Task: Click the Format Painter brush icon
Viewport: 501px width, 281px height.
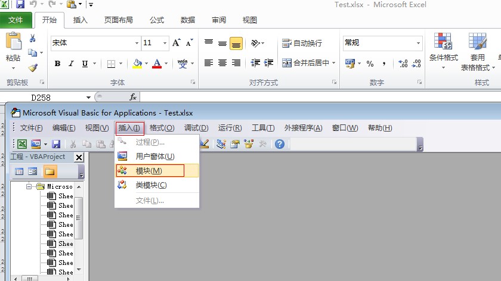Action: coord(33,67)
